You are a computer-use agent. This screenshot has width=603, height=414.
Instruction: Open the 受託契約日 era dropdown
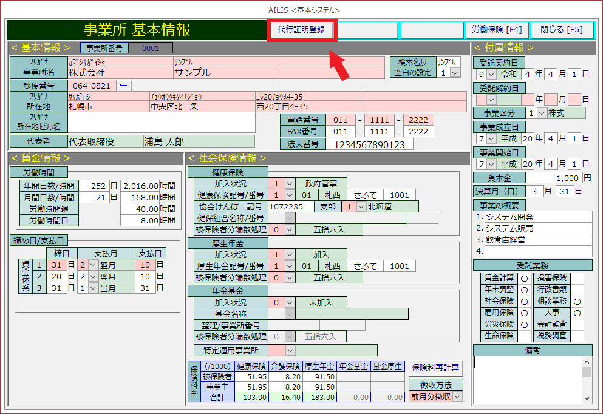coord(491,74)
